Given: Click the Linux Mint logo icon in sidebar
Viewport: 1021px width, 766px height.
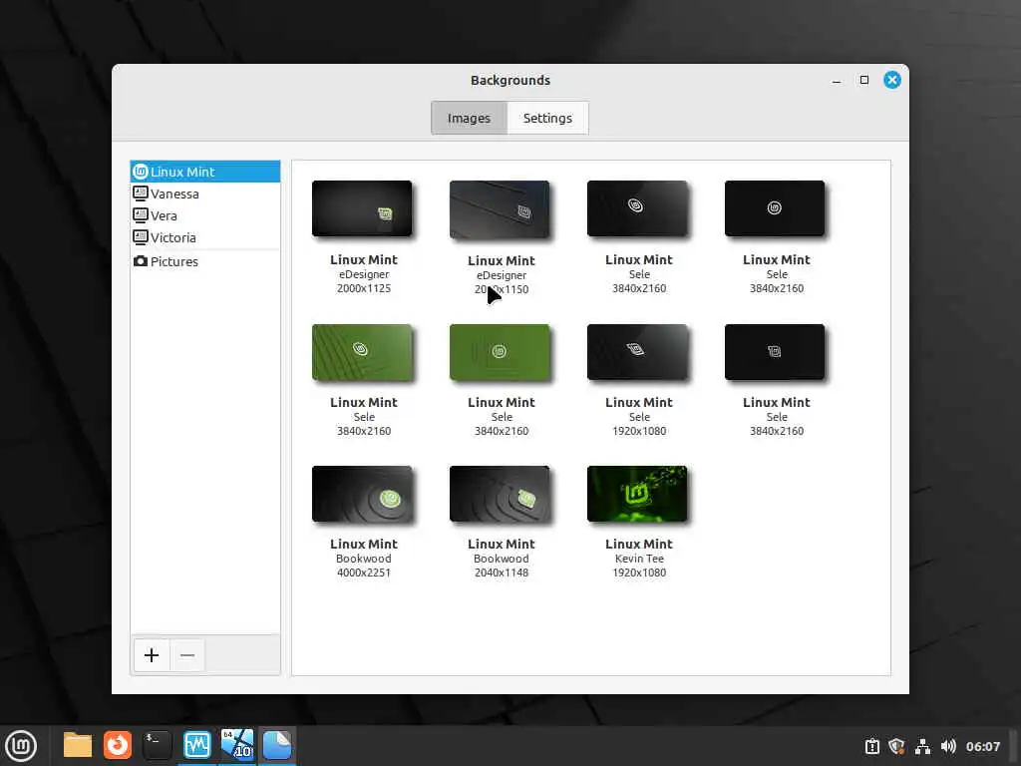Looking at the screenshot, I should tap(140, 172).
